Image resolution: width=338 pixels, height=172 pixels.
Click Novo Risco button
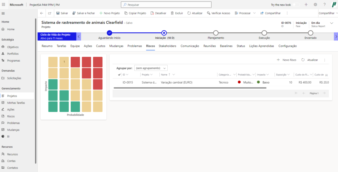(x=287, y=60)
